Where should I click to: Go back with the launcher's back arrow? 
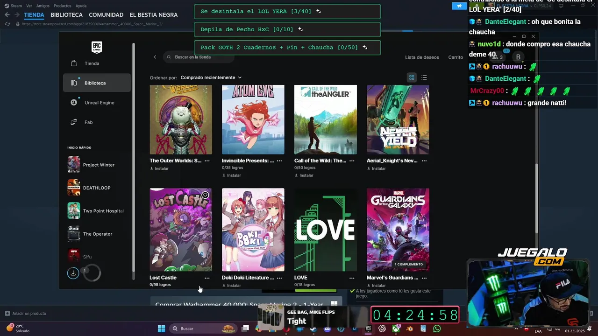click(155, 57)
